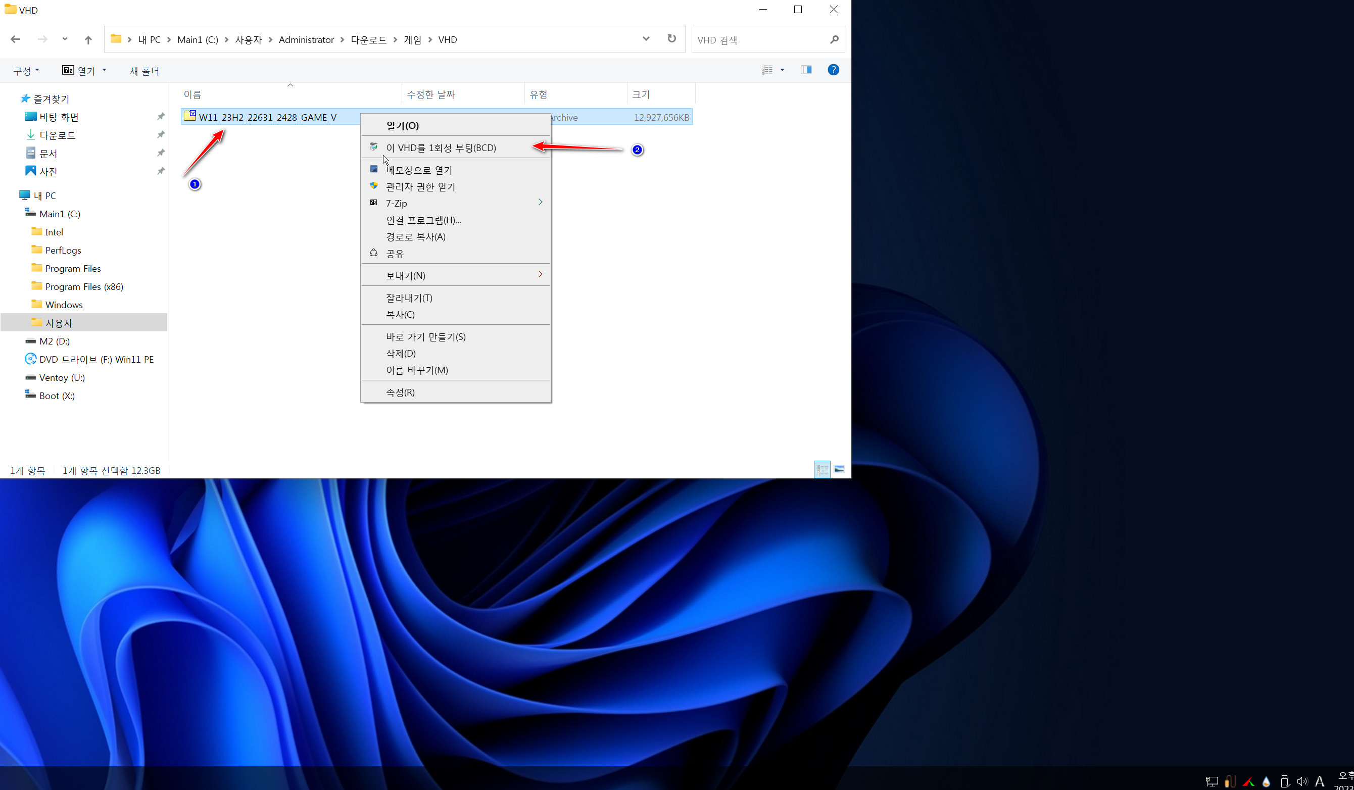
Task: Click the network monitor tray icon
Action: coord(1211,781)
